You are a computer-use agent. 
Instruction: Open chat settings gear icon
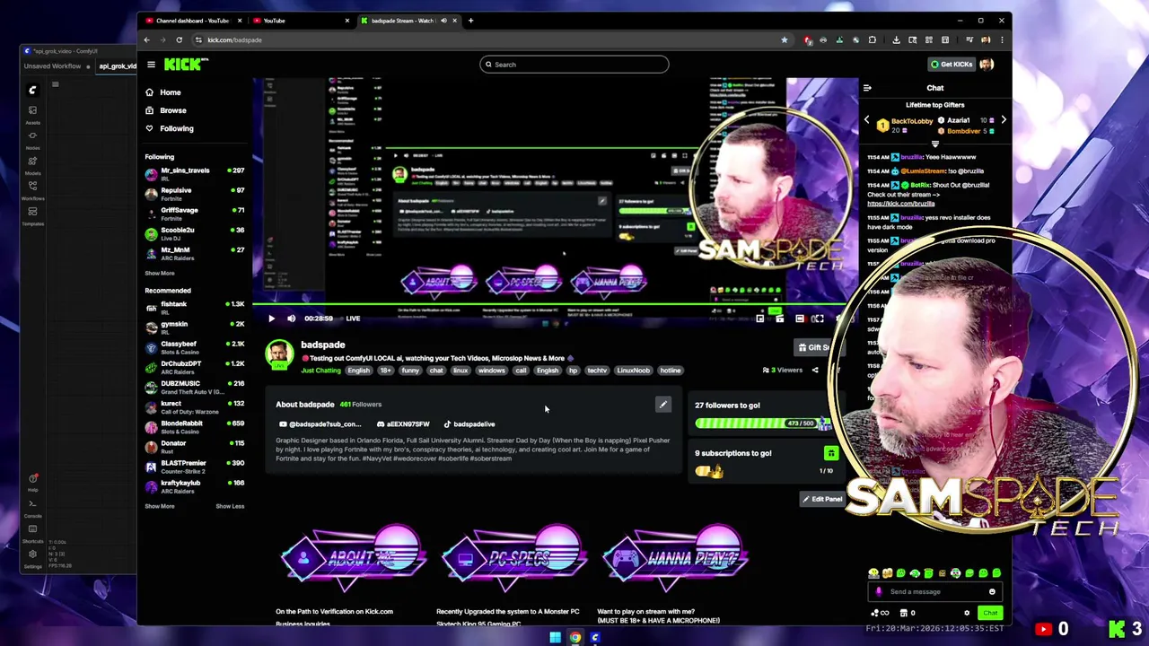point(967,613)
